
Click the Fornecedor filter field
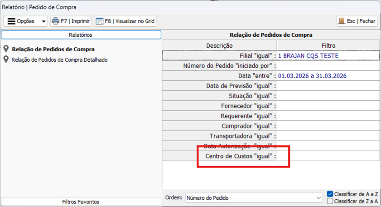tap(328, 106)
